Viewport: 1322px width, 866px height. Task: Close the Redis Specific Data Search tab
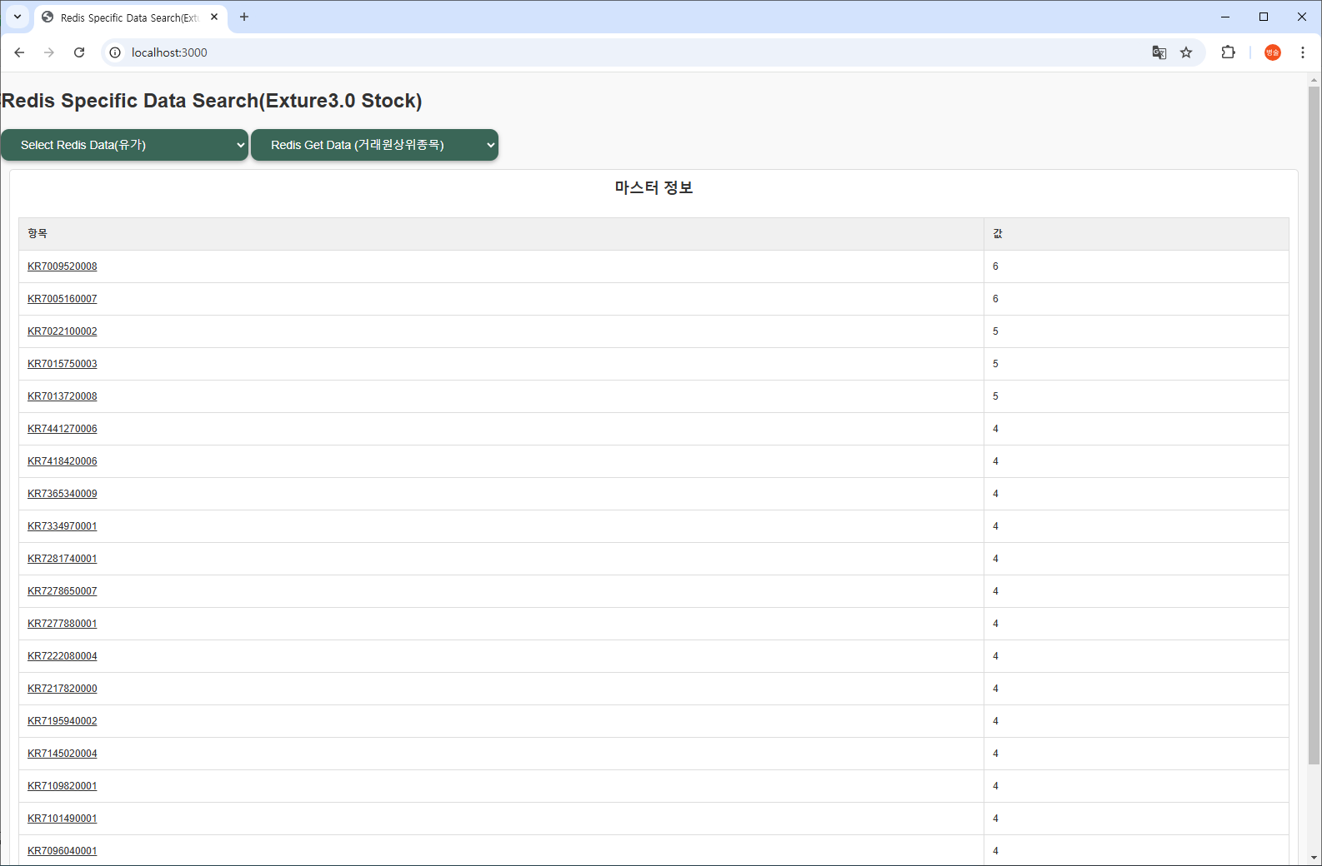[214, 17]
